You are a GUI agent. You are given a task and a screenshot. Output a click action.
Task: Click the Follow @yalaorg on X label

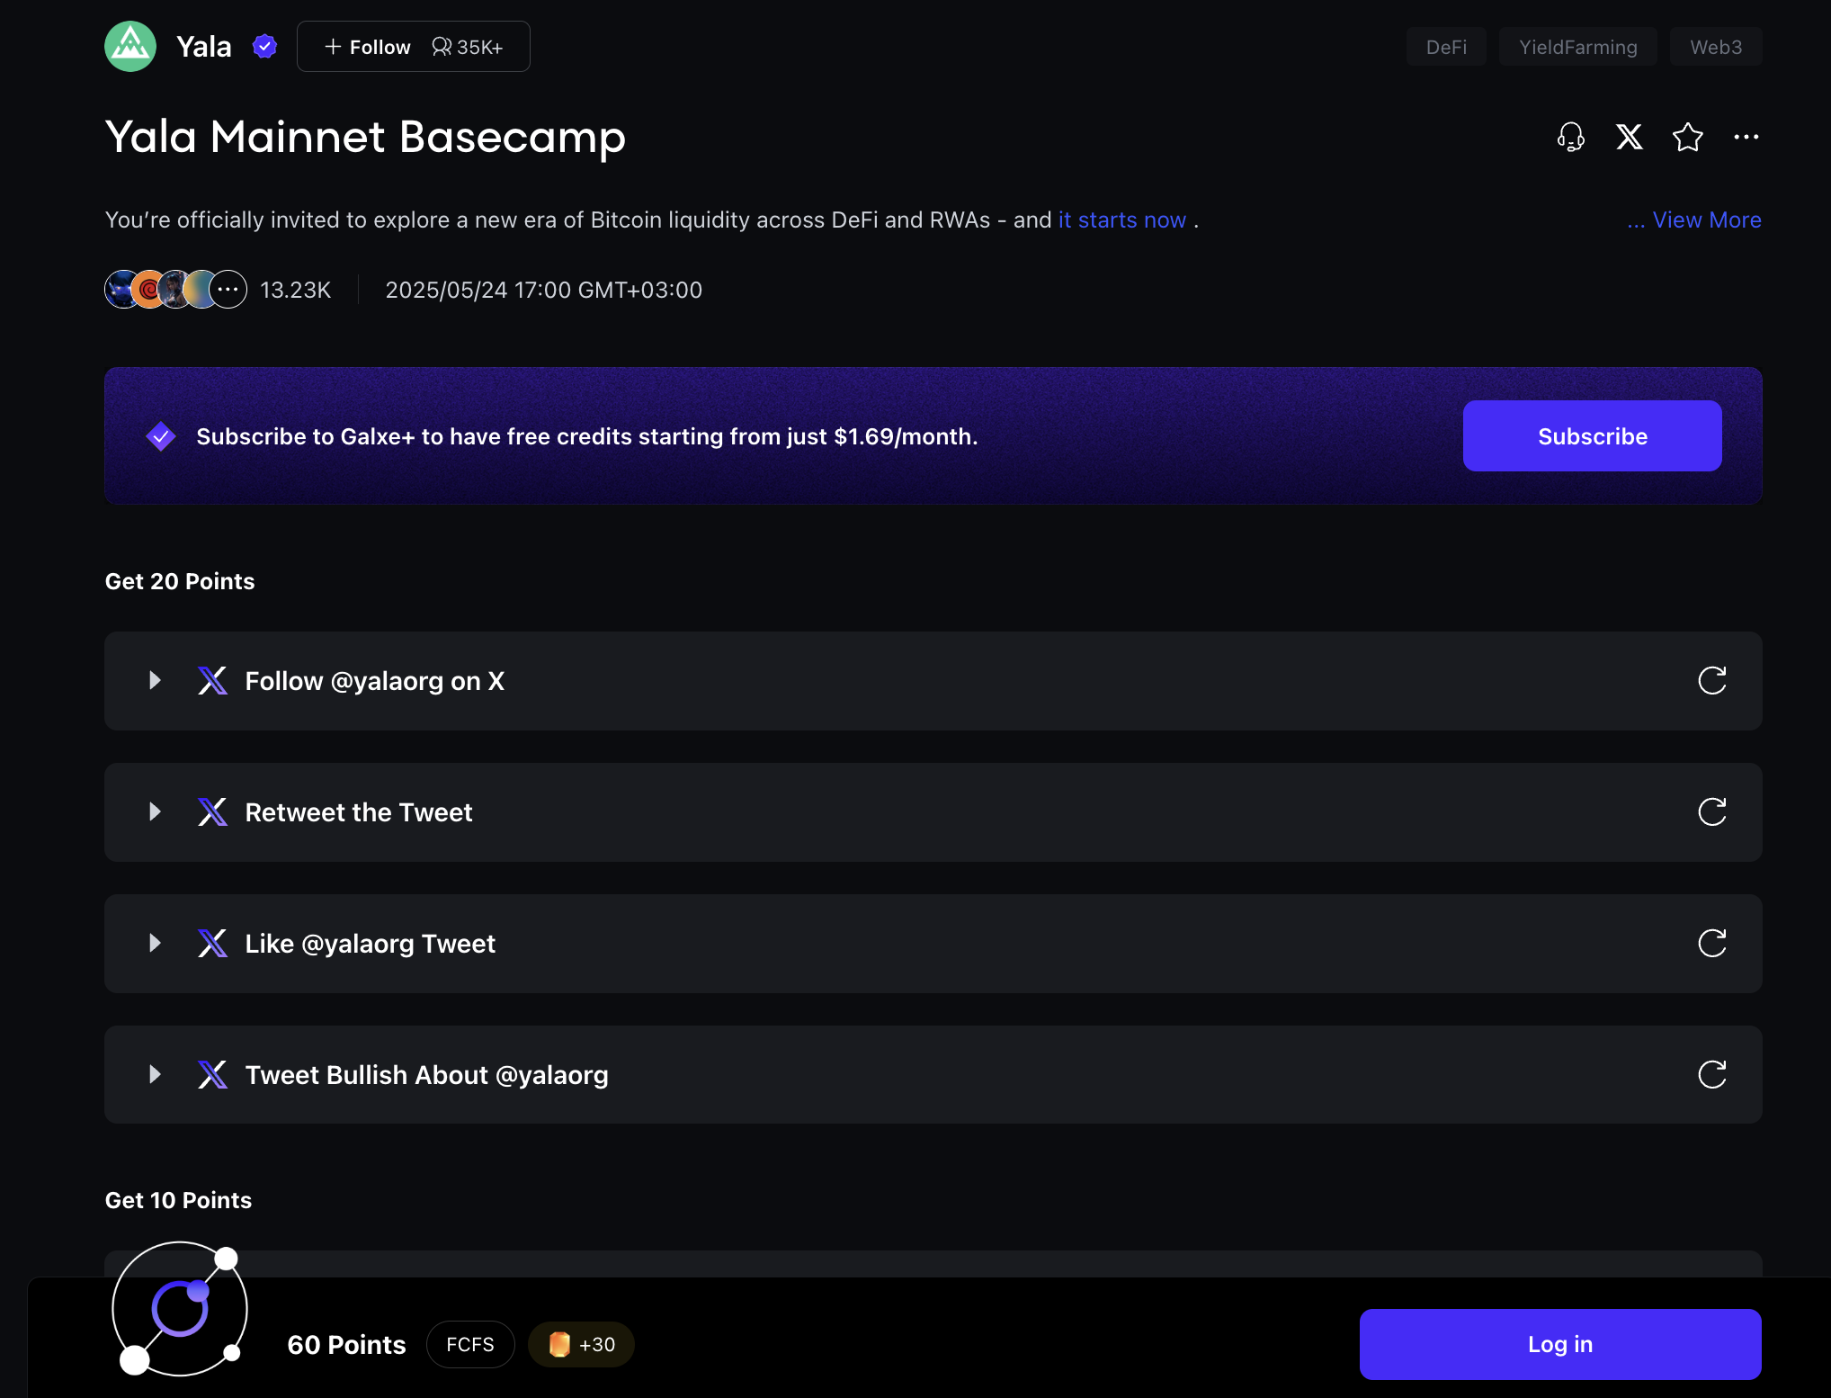pos(374,681)
